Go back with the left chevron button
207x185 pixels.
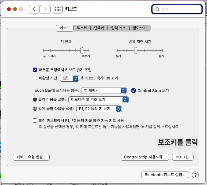coord(34,9)
